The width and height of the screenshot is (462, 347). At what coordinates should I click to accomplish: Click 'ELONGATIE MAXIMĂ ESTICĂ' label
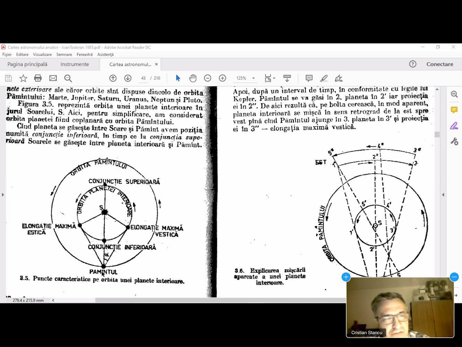(49, 229)
